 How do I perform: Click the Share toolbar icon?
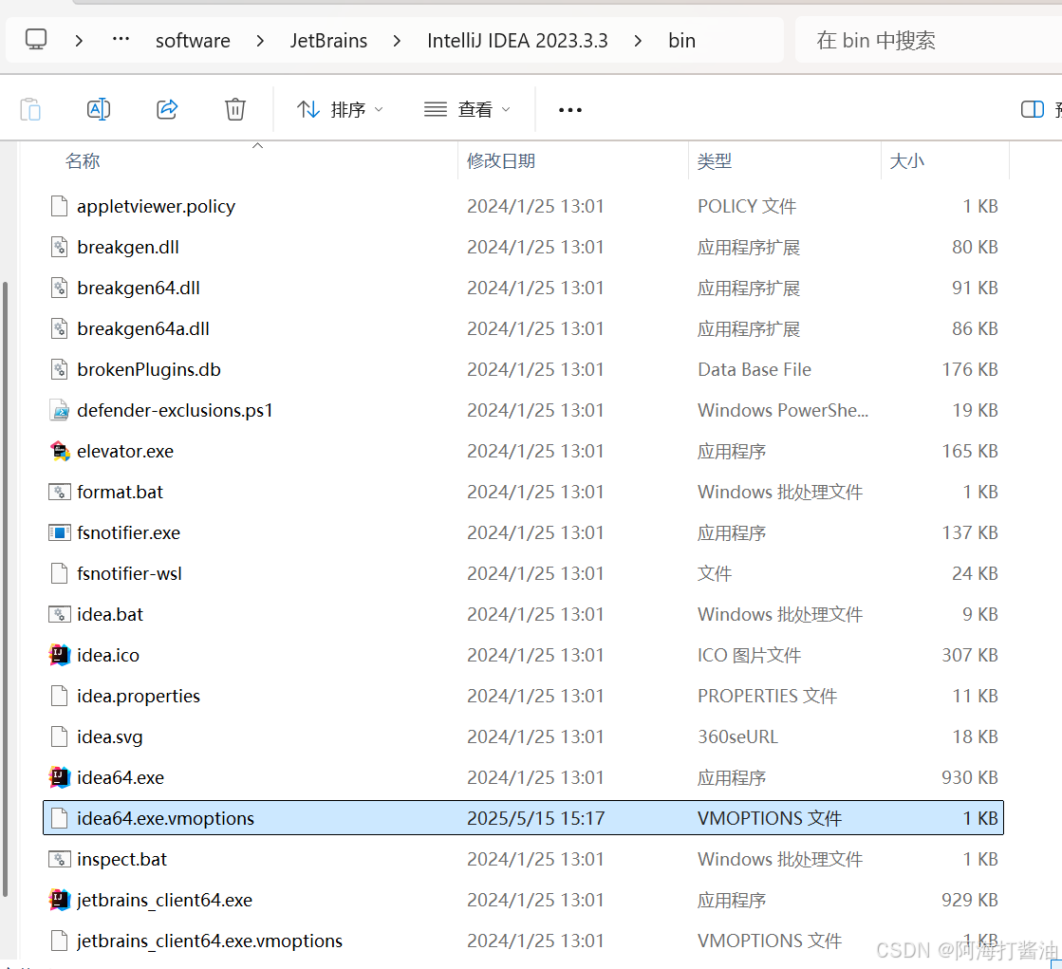[167, 109]
